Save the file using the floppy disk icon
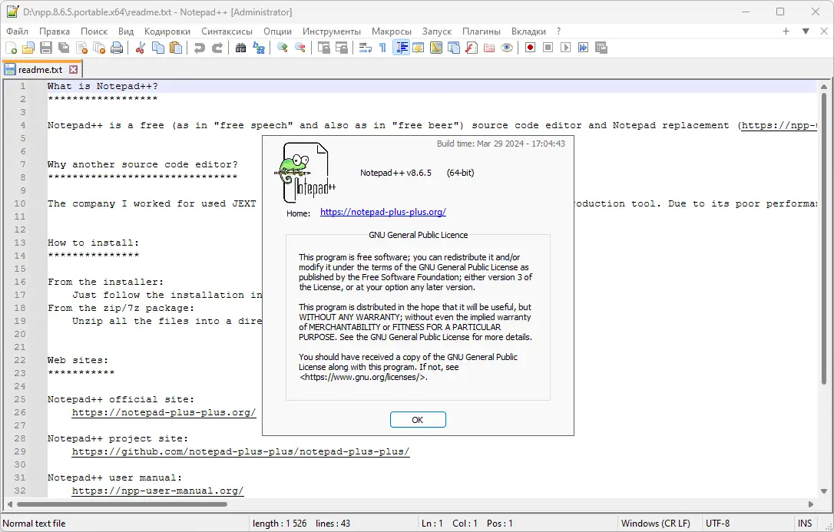Viewport: 834px width, 532px height. [x=46, y=48]
